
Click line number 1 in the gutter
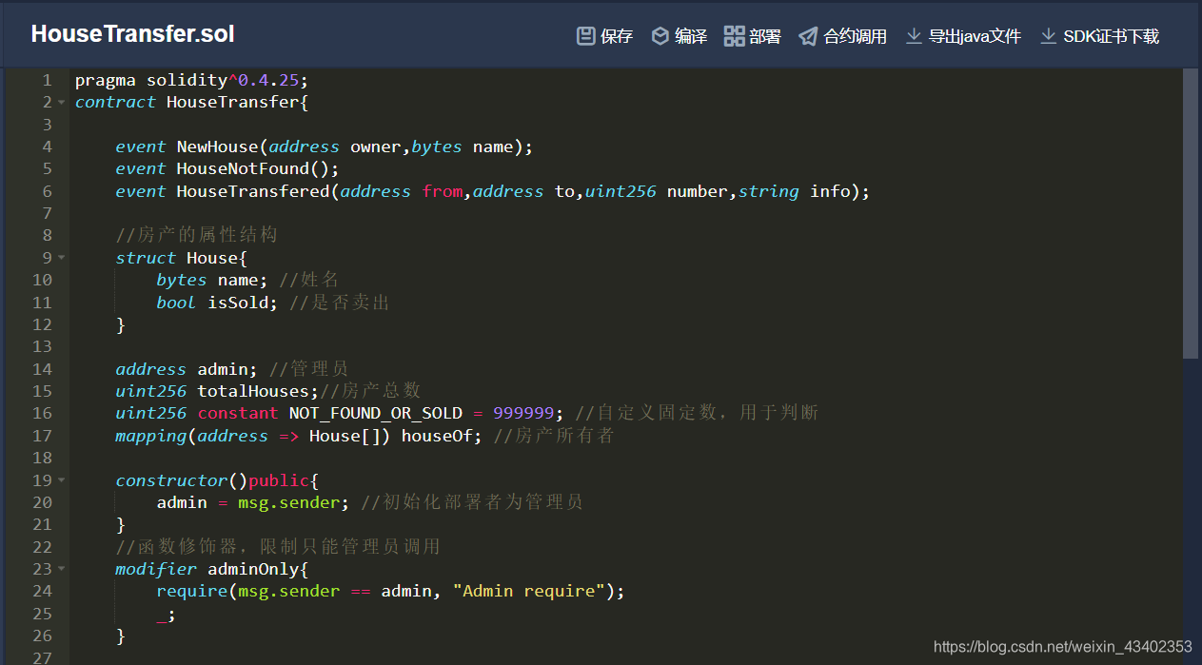(x=47, y=80)
